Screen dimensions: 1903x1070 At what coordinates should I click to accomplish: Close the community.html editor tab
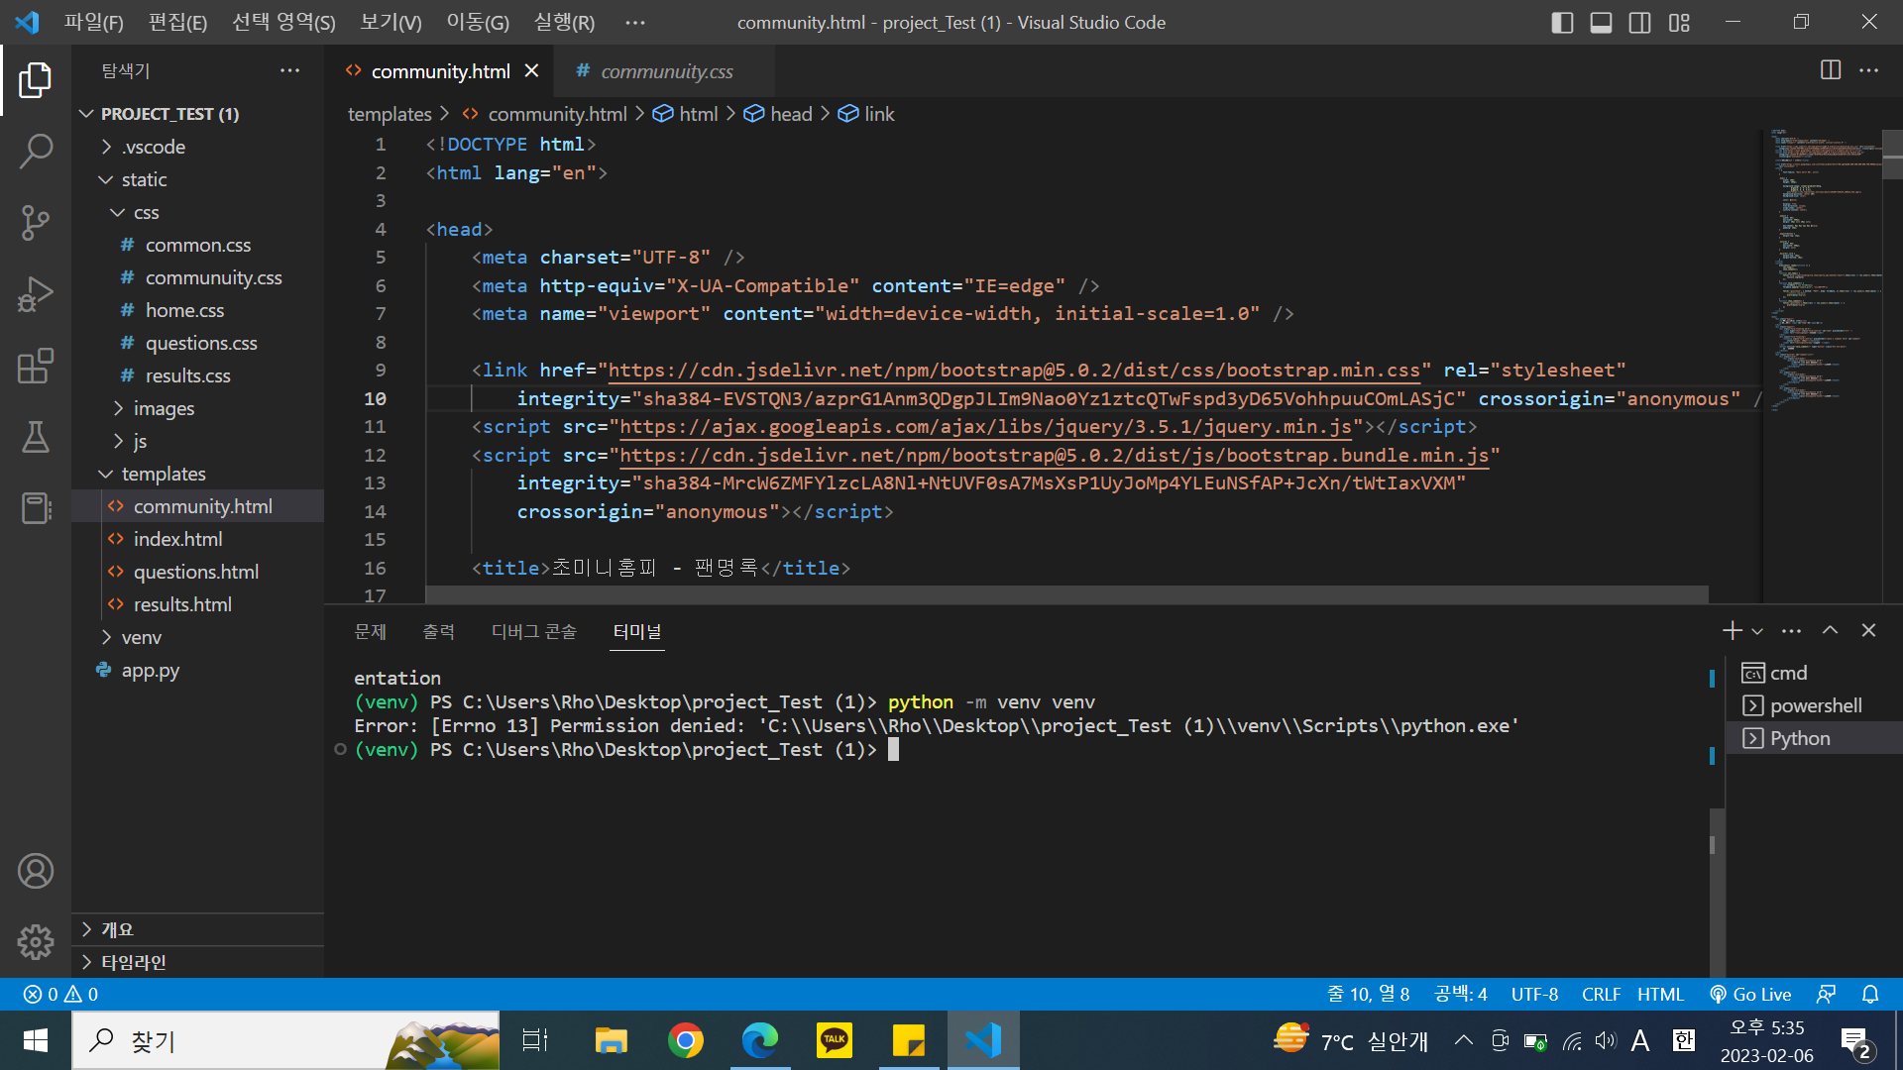(531, 70)
